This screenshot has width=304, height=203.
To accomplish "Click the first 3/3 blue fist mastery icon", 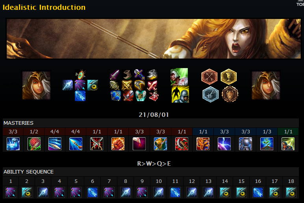I will [x=13, y=144].
